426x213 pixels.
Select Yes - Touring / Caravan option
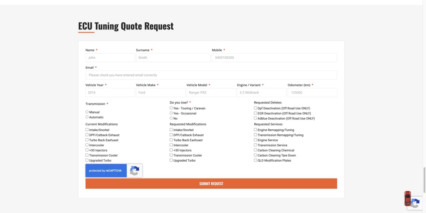(171, 108)
